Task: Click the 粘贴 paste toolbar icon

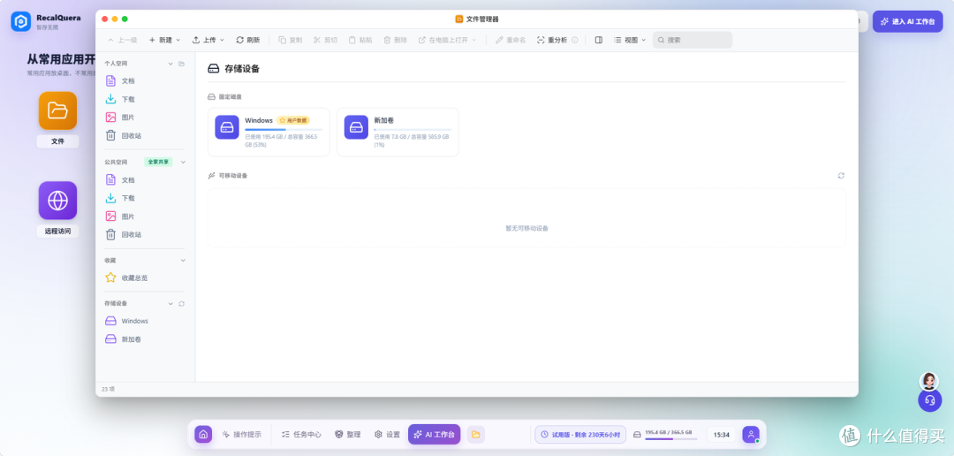Action: point(352,40)
